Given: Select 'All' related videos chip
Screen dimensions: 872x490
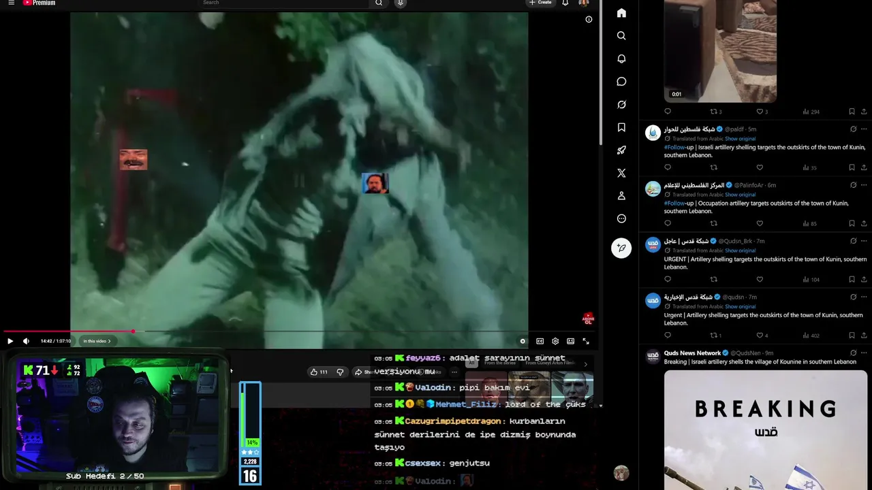Looking at the screenshot, I should point(471,363).
